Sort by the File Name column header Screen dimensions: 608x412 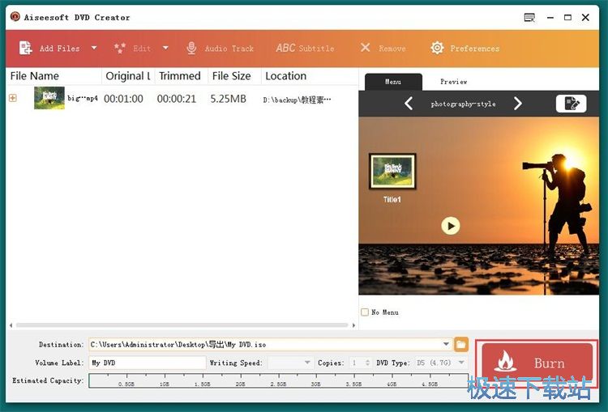[54, 76]
